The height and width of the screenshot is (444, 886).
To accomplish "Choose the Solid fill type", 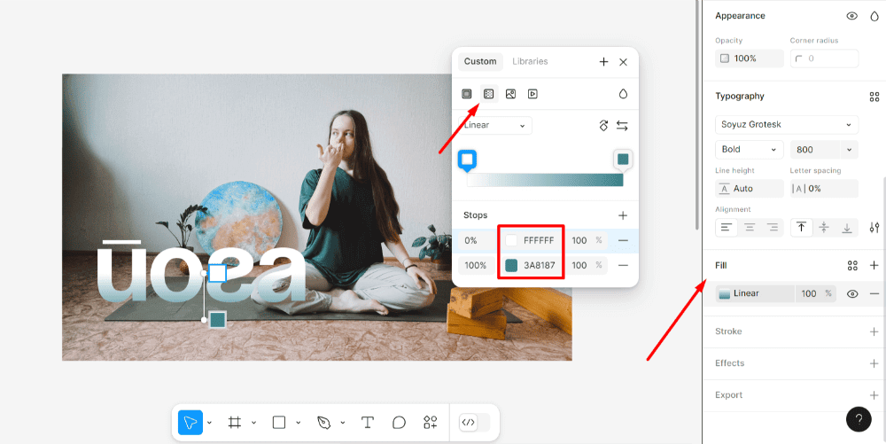I will click(467, 94).
